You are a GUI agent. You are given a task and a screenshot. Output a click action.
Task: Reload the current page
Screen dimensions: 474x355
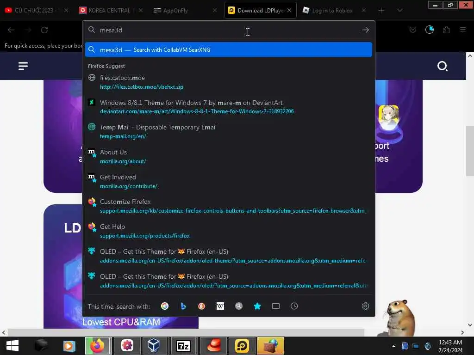(x=44, y=30)
